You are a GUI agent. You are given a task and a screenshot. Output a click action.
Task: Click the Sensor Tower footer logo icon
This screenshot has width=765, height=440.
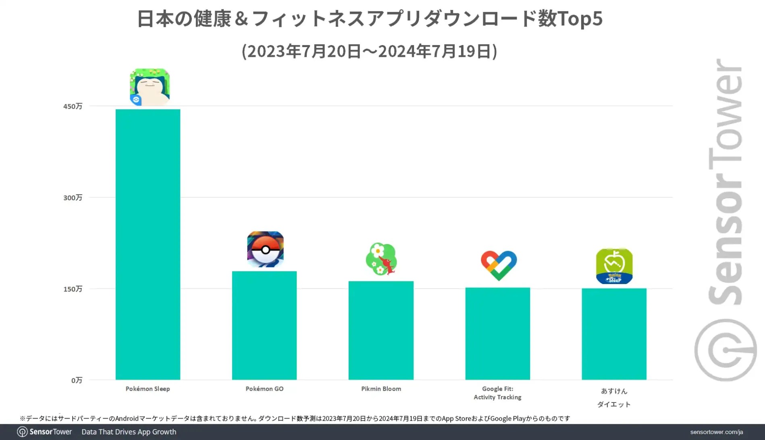coord(22,432)
